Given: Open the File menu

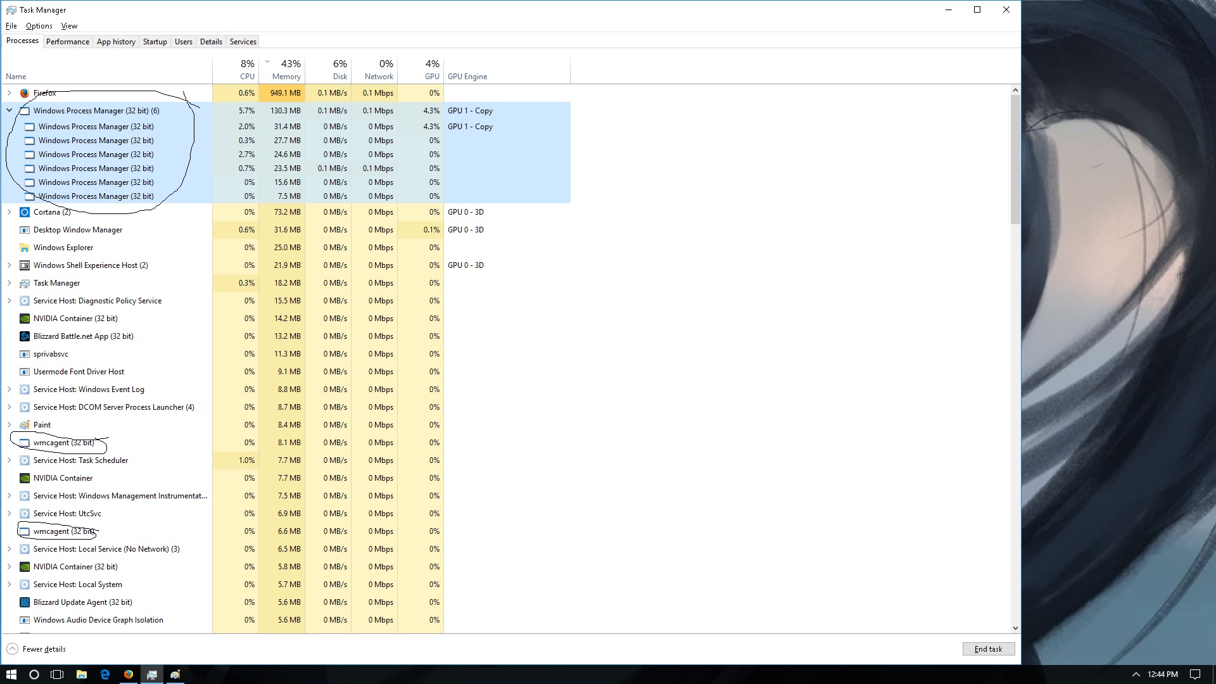Looking at the screenshot, I should pyautogui.click(x=11, y=25).
